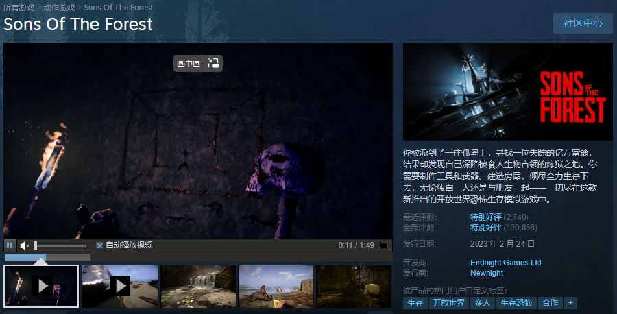Select the first trailer thumbnail with torch
Image resolution: width=617 pixels, height=314 pixels.
click(x=41, y=286)
